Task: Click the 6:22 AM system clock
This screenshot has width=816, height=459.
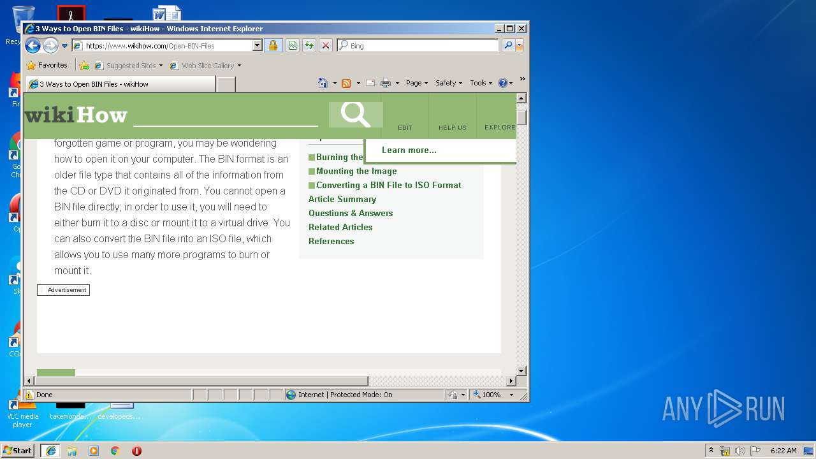Action: click(783, 451)
